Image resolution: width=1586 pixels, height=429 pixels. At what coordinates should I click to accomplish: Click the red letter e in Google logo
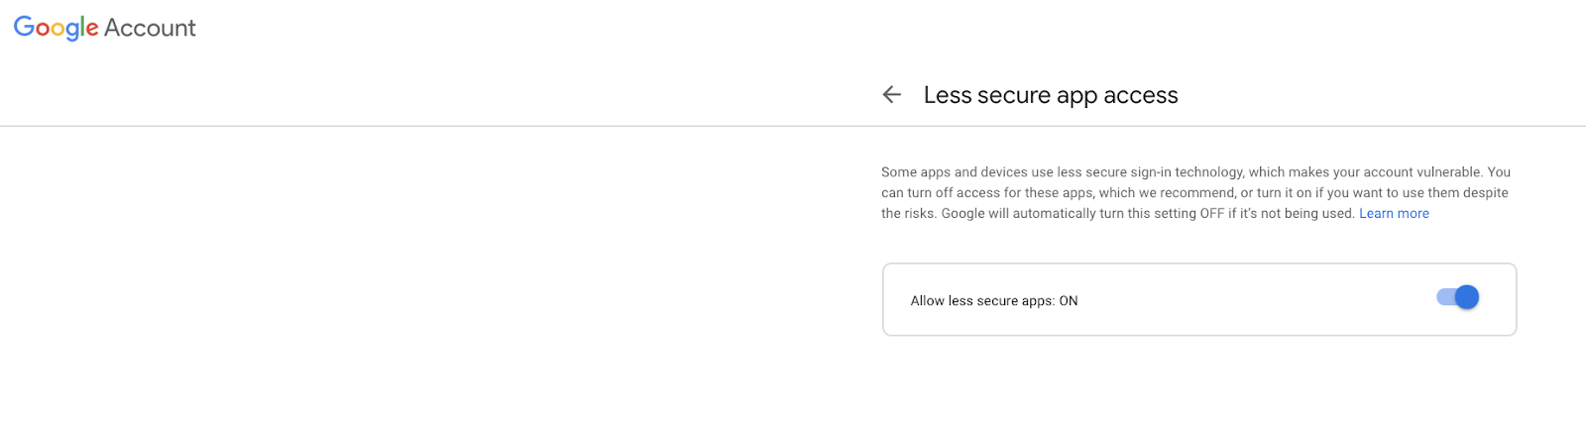(x=92, y=29)
